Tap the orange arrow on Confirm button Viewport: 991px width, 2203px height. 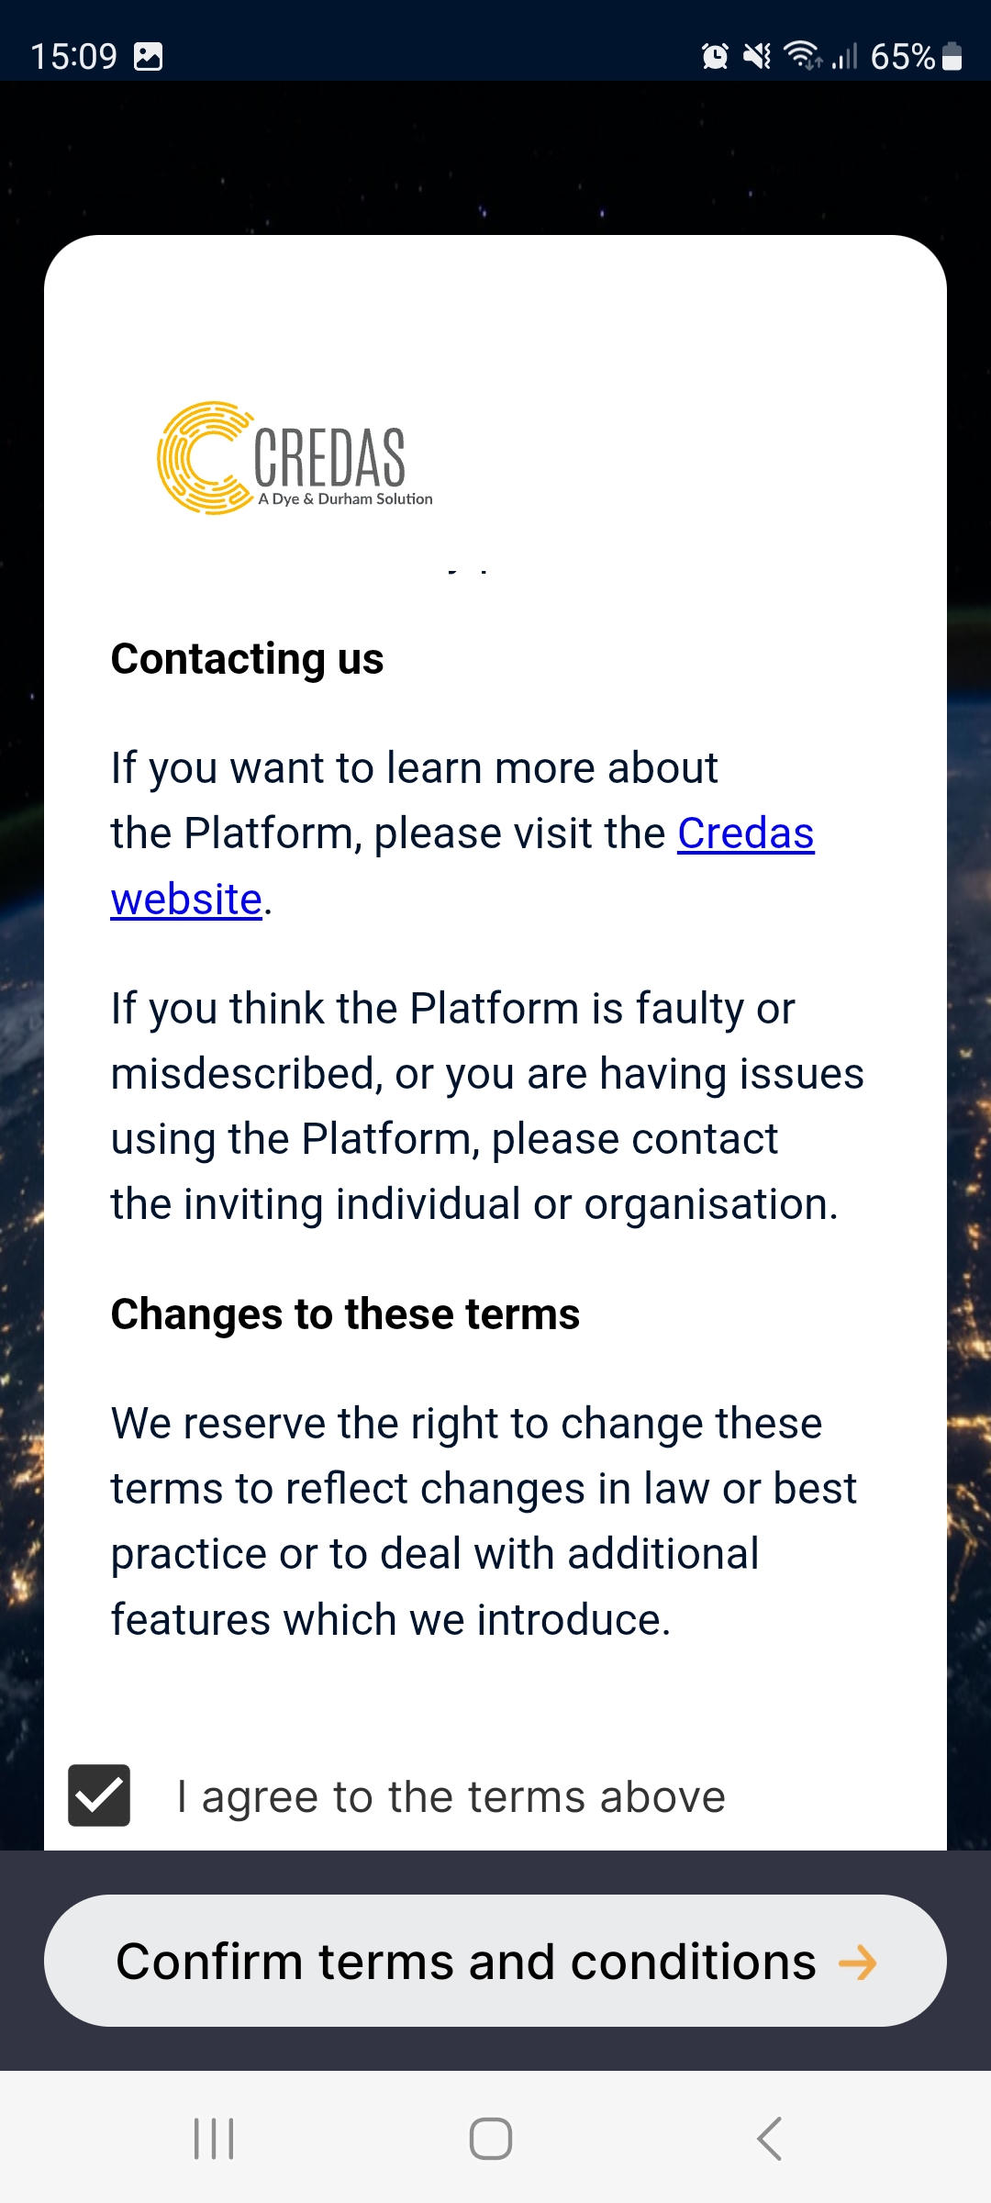(858, 1963)
